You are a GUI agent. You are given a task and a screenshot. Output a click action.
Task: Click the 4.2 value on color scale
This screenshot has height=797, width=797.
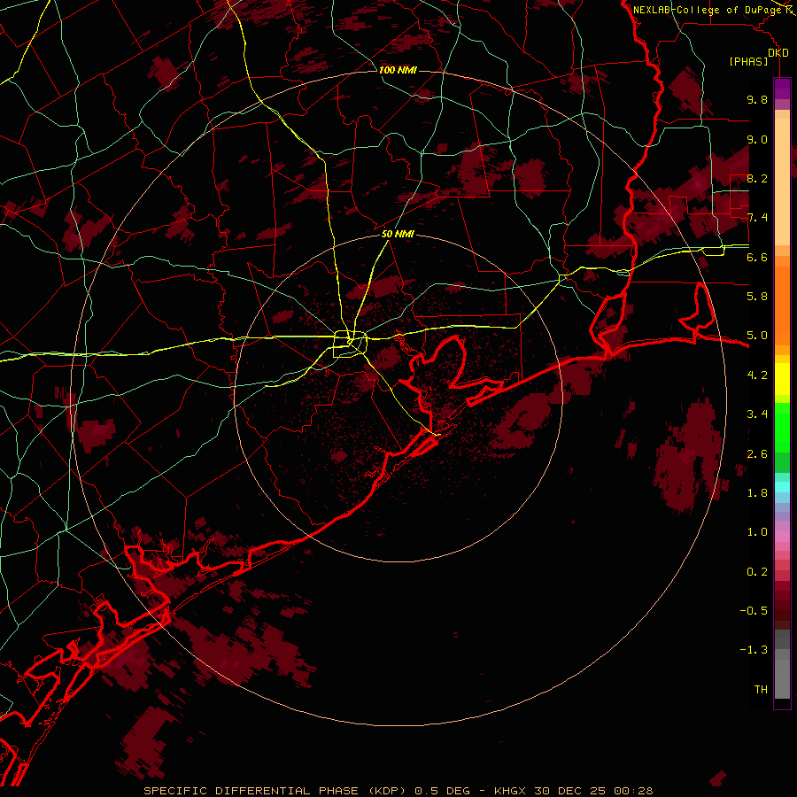click(x=757, y=375)
